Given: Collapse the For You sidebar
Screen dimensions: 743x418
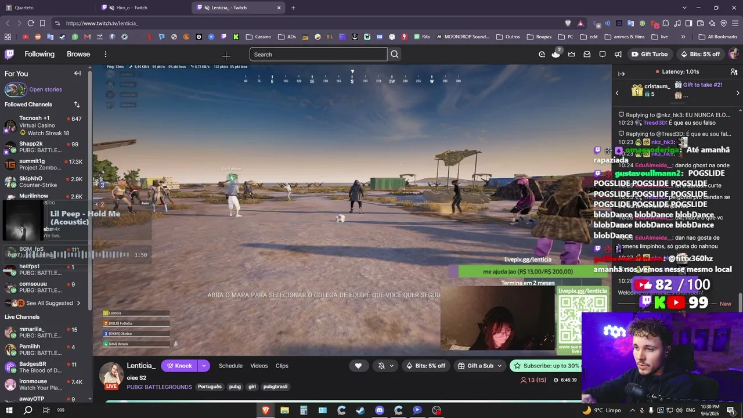Looking at the screenshot, I should pyautogui.click(x=77, y=73).
